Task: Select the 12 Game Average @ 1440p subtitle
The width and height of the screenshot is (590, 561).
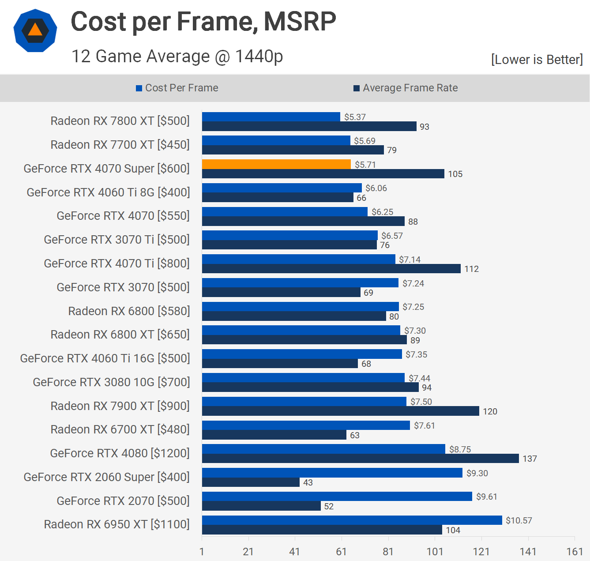Action: [177, 56]
